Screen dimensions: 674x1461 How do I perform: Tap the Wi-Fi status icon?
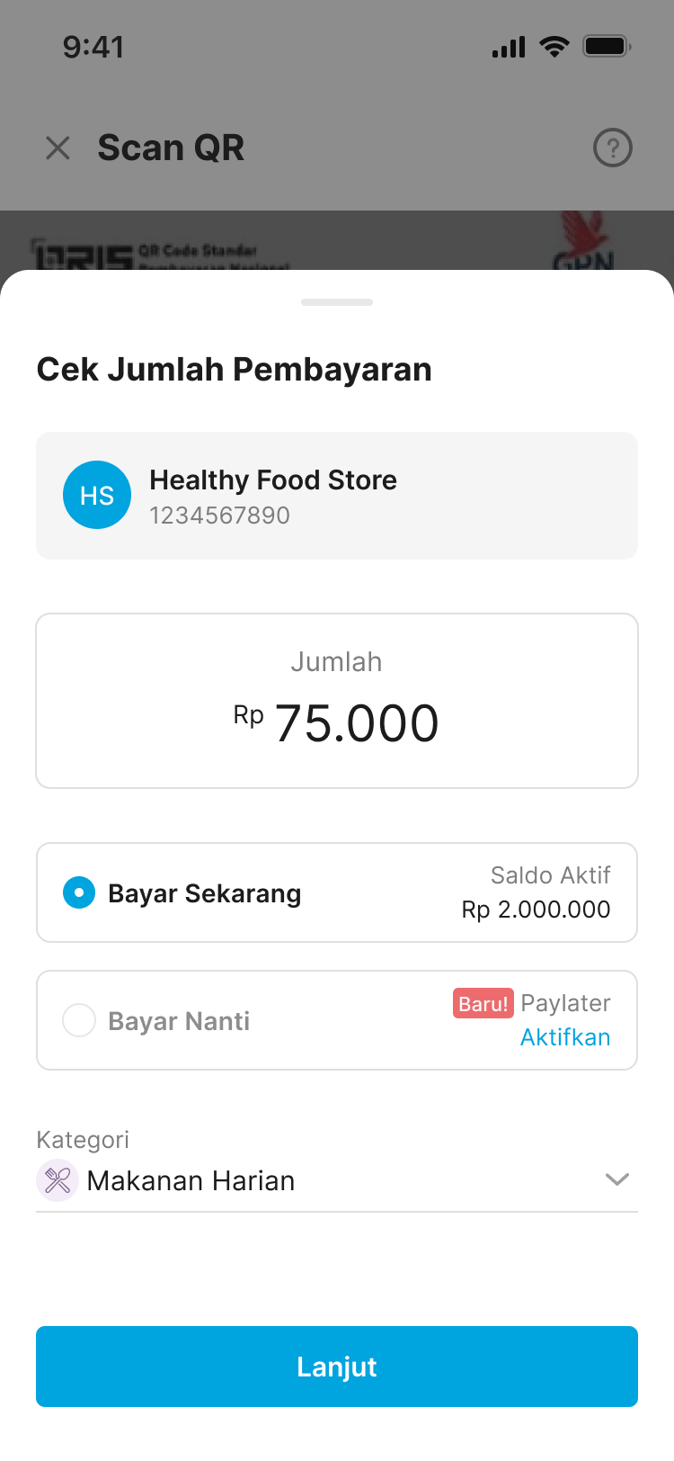554,46
